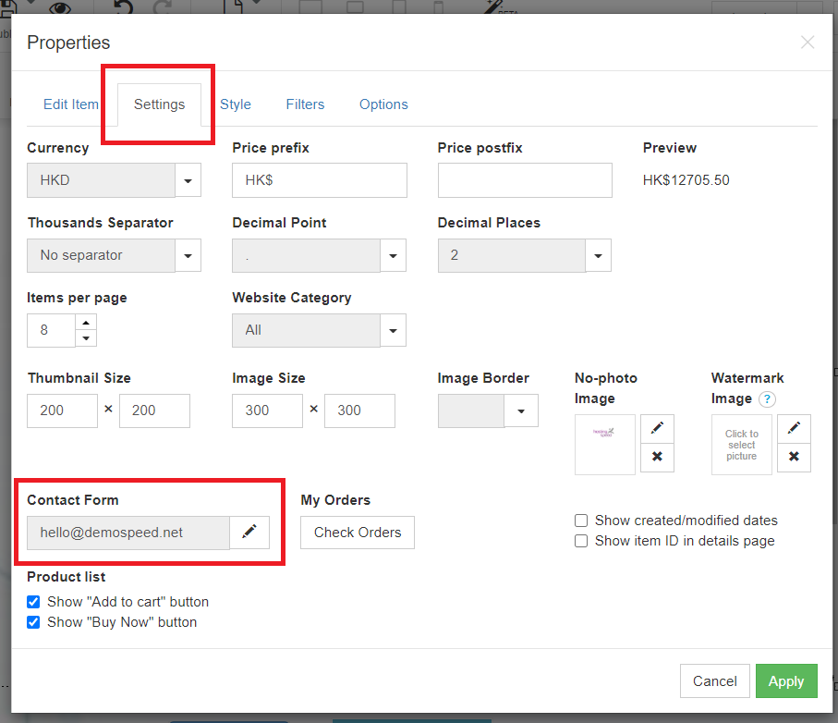The height and width of the screenshot is (723, 838).
Task: Open Watermark Image help question mark
Action: [x=767, y=399]
